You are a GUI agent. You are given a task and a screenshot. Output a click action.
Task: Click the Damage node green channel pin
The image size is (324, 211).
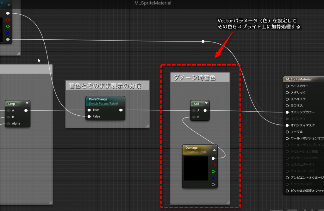(214, 172)
